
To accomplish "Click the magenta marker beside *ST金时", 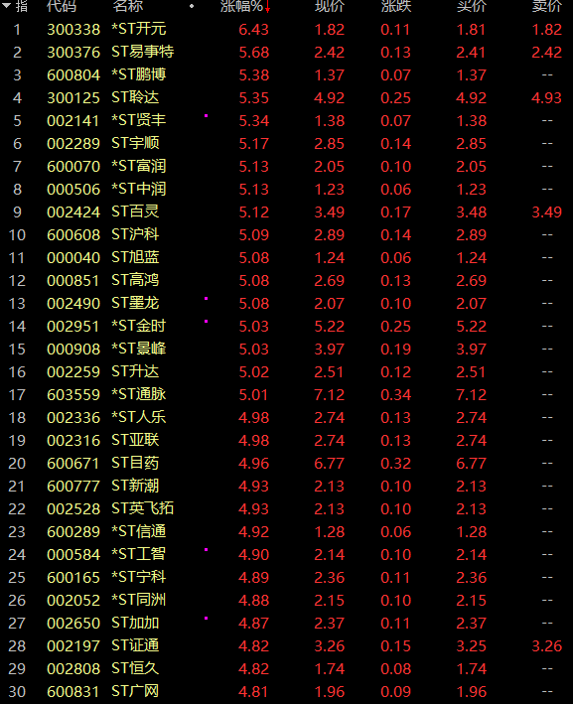I will coord(207,321).
